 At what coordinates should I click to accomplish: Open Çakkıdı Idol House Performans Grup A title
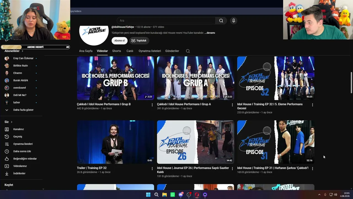coord(184,104)
